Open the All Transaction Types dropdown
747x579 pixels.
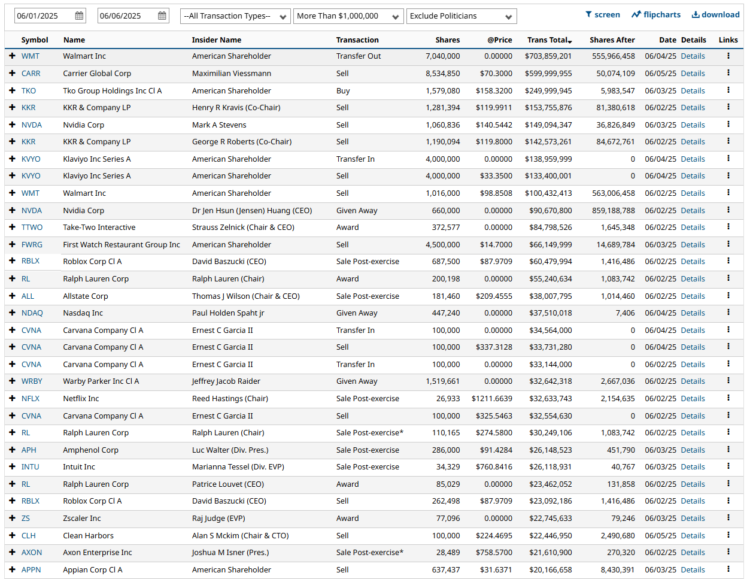(x=235, y=16)
